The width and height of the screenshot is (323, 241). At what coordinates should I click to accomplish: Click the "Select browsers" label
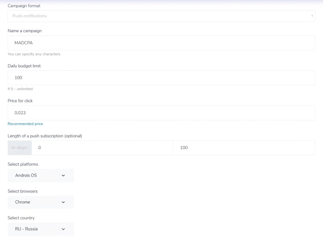click(23, 191)
